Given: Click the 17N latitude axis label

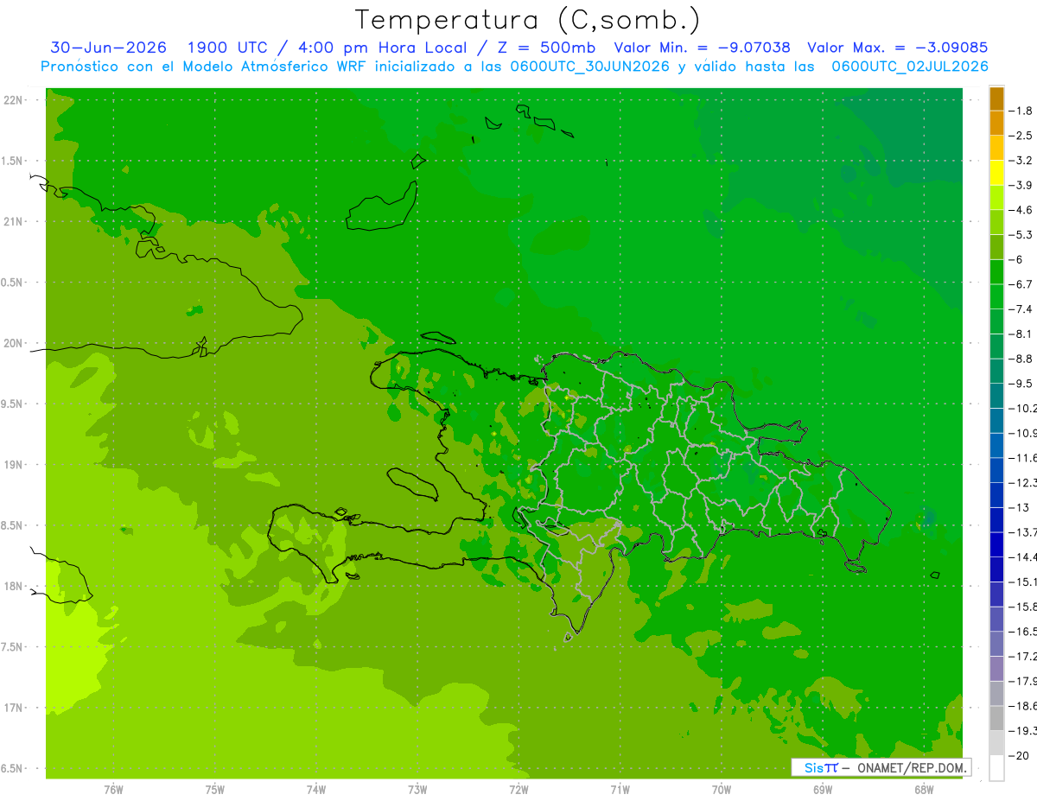Looking at the screenshot, I should tap(14, 709).
